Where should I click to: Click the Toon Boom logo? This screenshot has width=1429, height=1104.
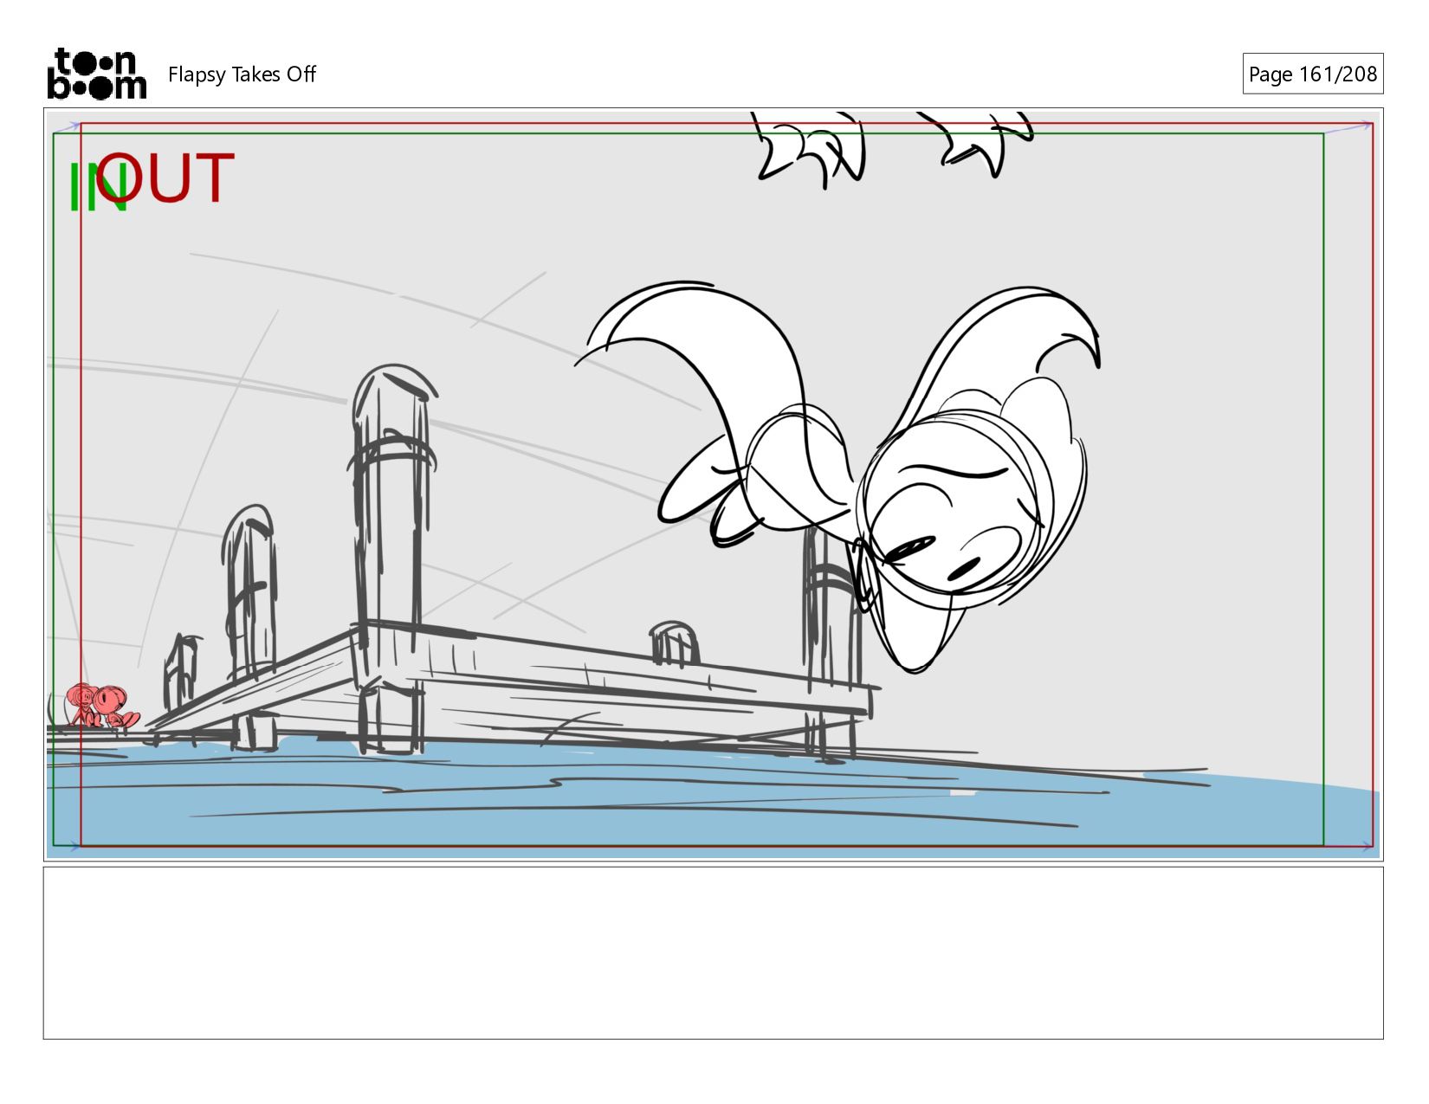point(96,74)
